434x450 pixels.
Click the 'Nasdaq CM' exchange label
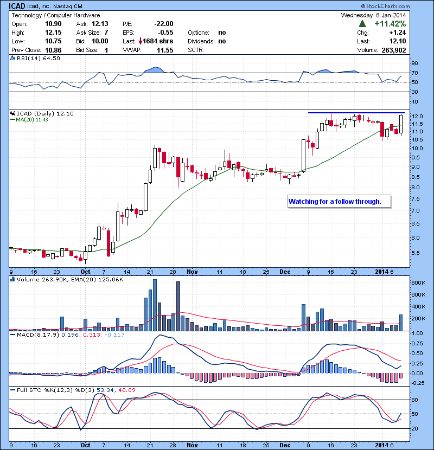[x=68, y=7]
